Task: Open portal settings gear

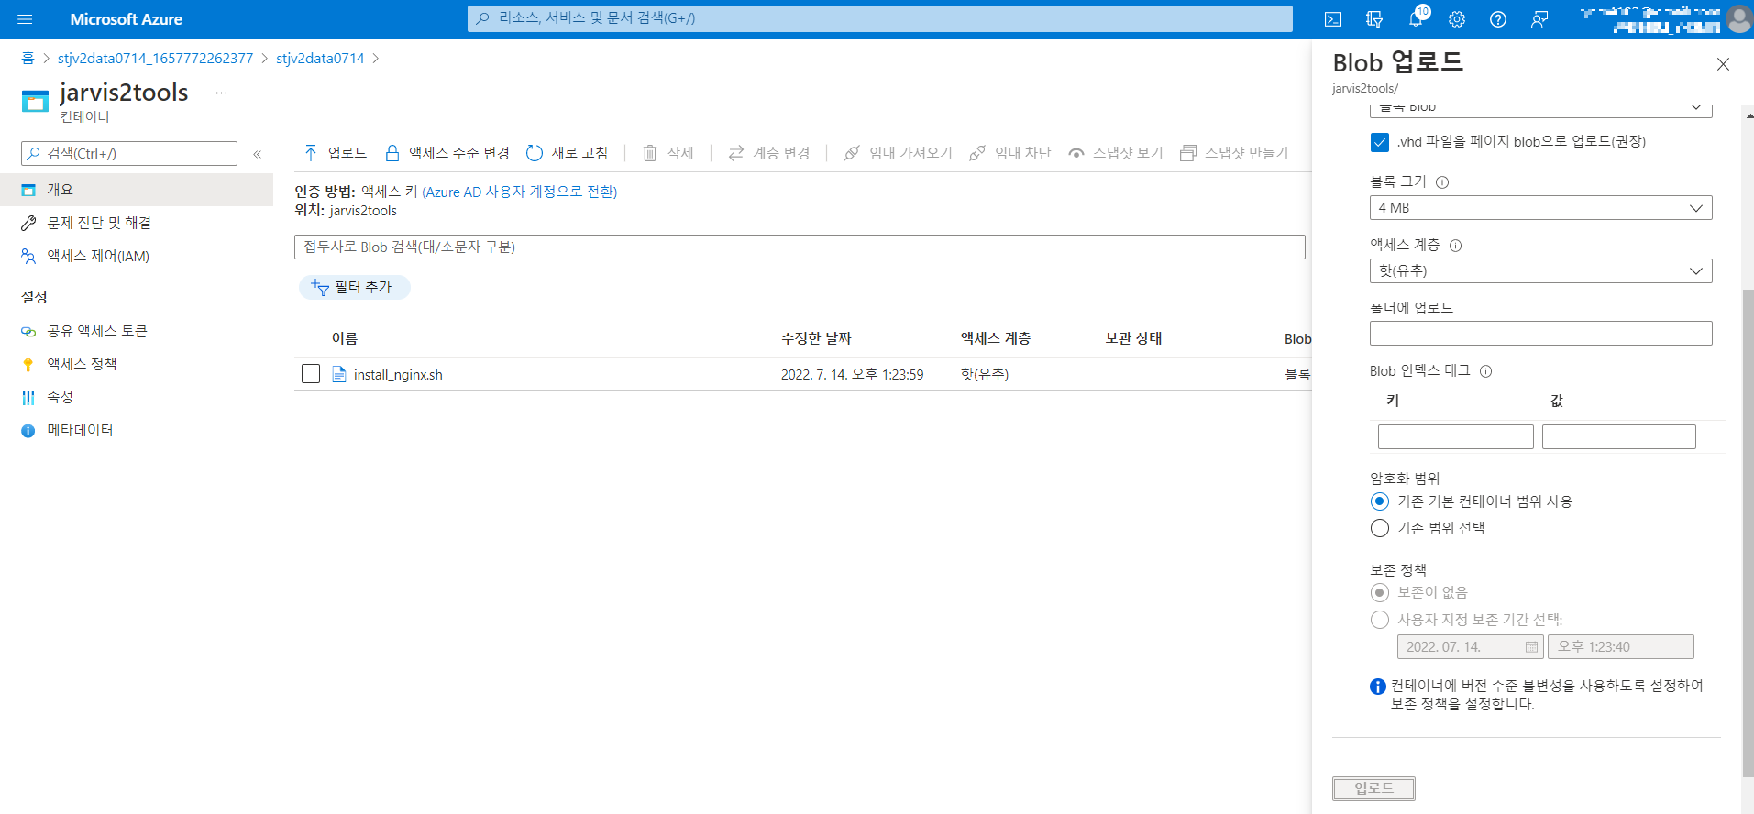Action: click(x=1457, y=19)
